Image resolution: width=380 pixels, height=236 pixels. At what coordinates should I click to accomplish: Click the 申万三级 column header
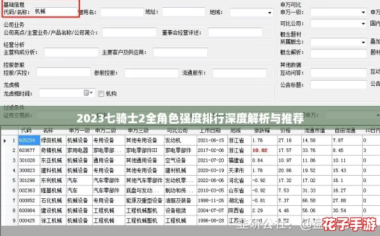click(x=138, y=130)
